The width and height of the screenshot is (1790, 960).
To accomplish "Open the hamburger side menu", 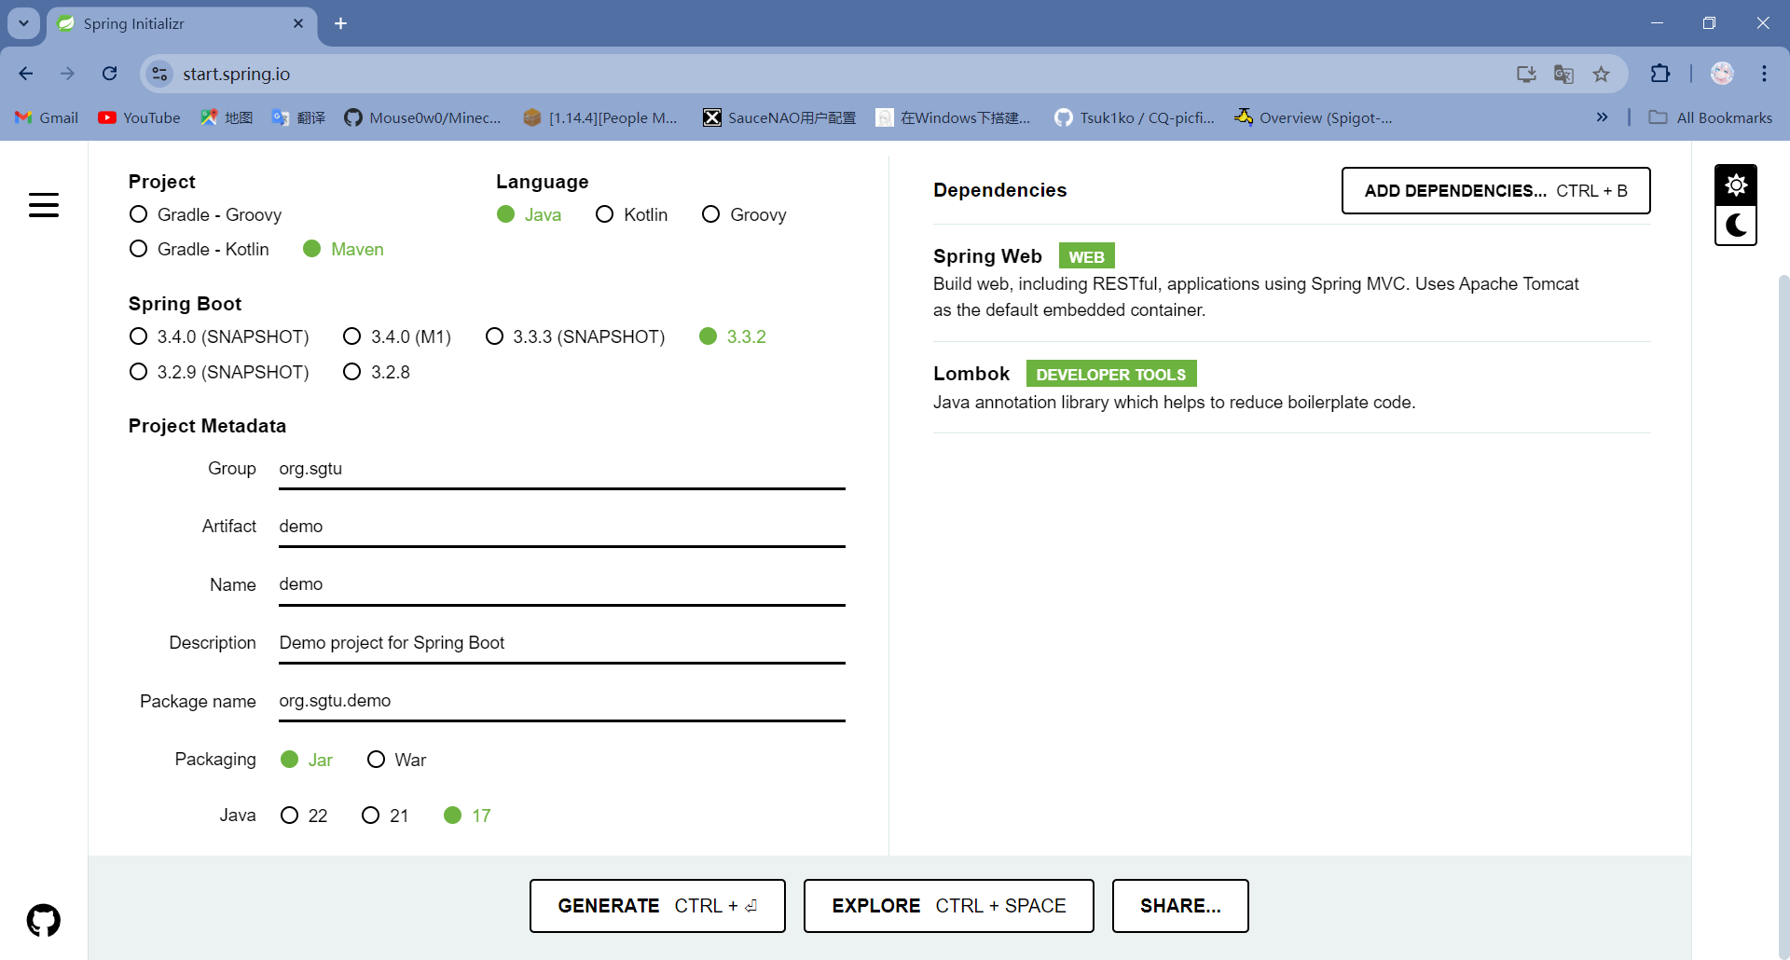I will 44,205.
